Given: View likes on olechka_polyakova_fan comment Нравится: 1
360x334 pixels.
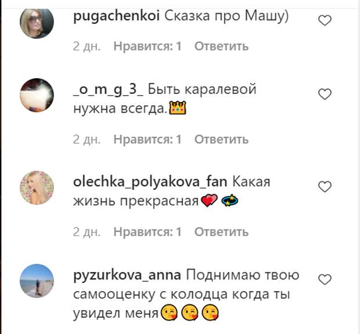Looking at the screenshot, I should click(147, 232).
